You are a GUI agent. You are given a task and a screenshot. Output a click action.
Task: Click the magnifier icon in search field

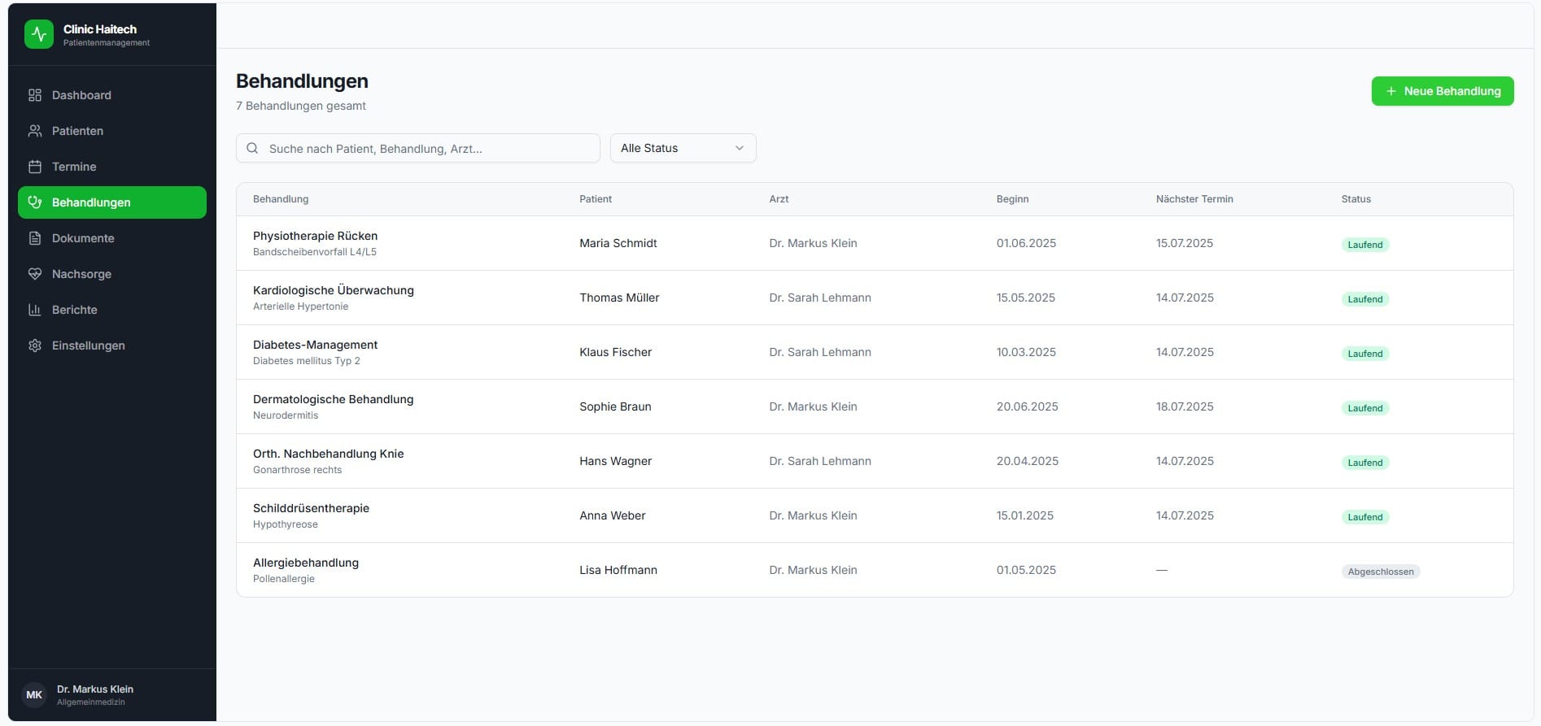(x=252, y=148)
